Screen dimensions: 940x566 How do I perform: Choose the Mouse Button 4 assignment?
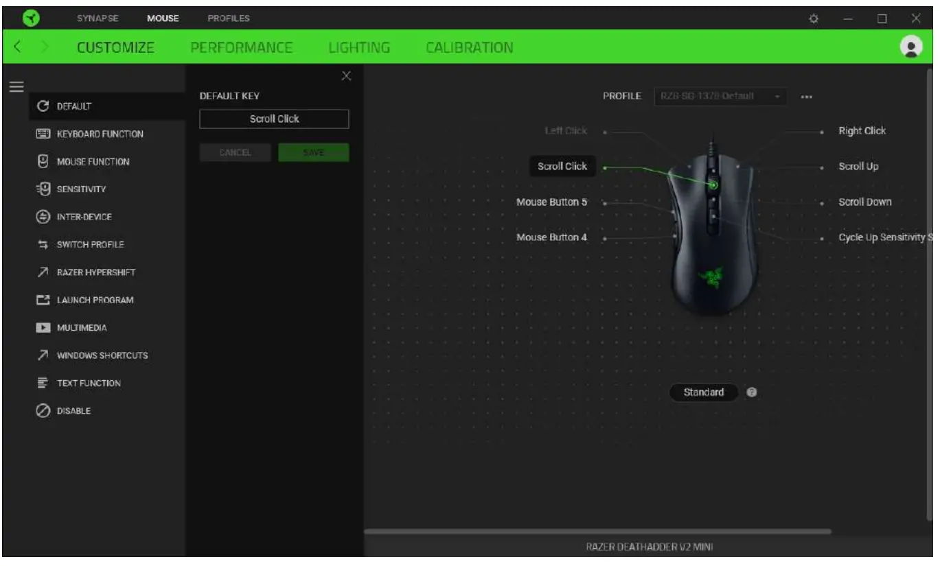(551, 237)
